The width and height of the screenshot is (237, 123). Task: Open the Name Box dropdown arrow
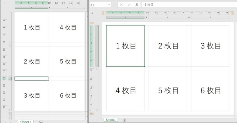point(109,5)
